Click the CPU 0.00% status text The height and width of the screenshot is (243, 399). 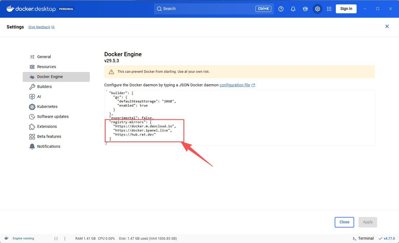(106, 239)
